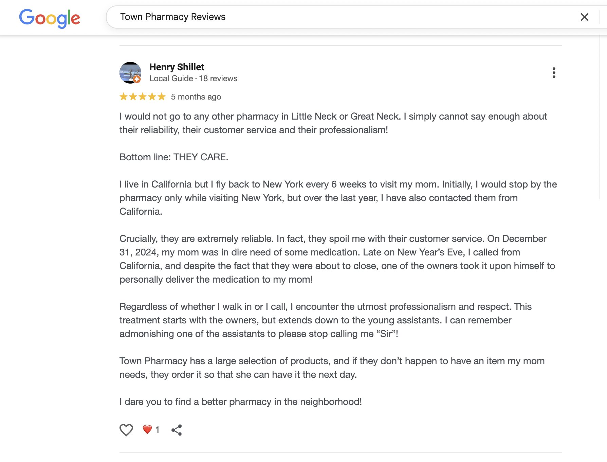Clear the search box with the X

[x=584, y=17]
